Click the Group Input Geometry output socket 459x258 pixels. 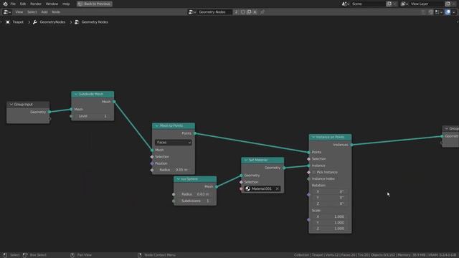tap(49, 112)
